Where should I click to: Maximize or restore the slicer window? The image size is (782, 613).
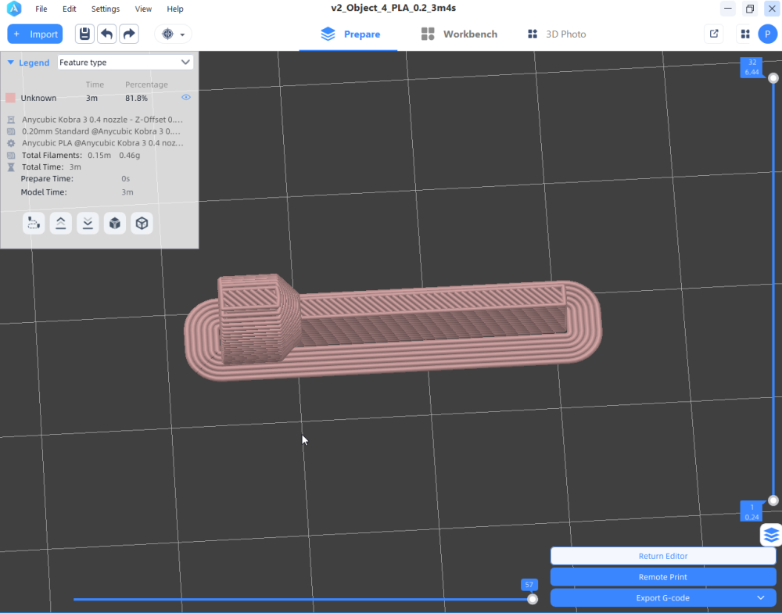[750, 9]
